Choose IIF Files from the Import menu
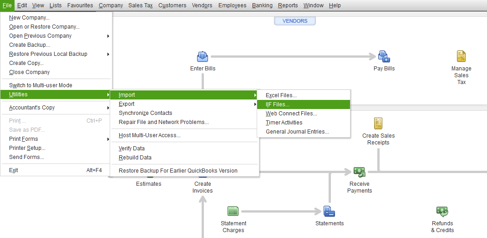This screenshot has width=487, height=238. 304,104
